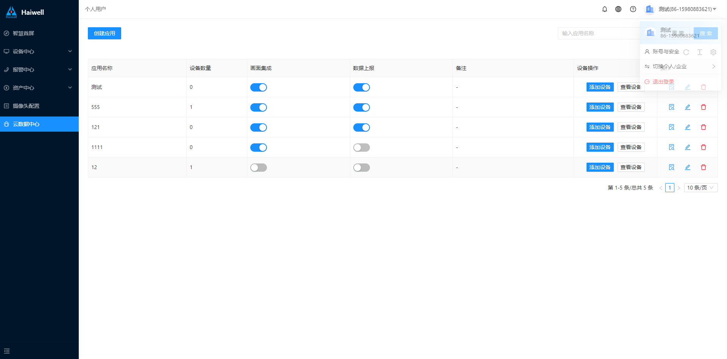Go to the previous page arrow
727x359 pixels.
click(x=661, y=188)
